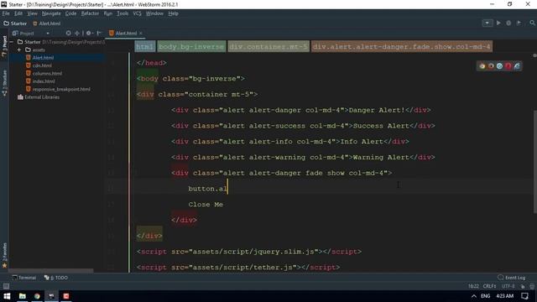Open the red recorder app in taskbar
Image resolution: width=537 pixels, height=302 pixels.
(66, 296)
